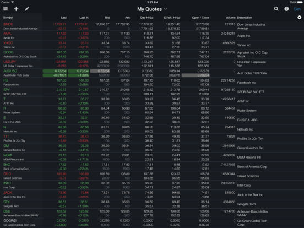The height and width of the screenshot is (228, 304).
Task: Select the T symbol for AT&T
Action: (x=4, y=99)
